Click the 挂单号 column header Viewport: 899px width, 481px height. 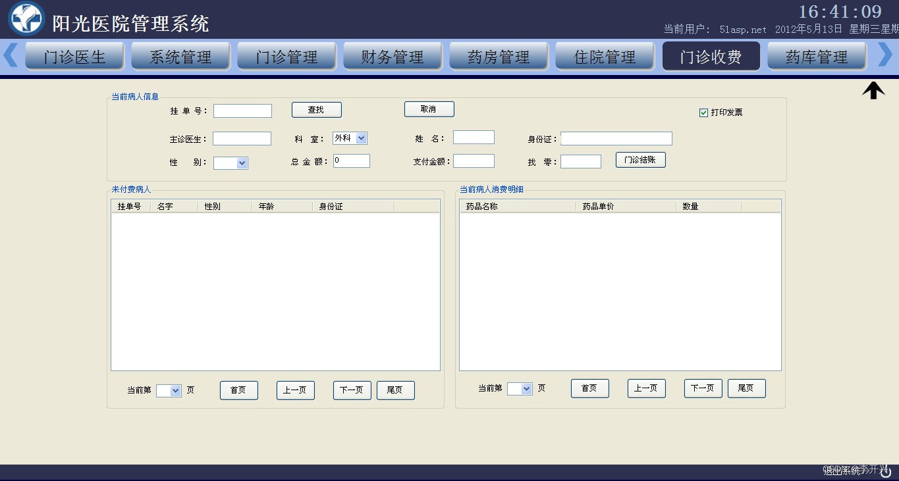point(130,207)
